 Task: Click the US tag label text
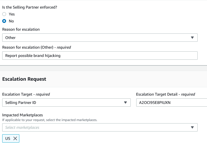[x=8, y=138]
